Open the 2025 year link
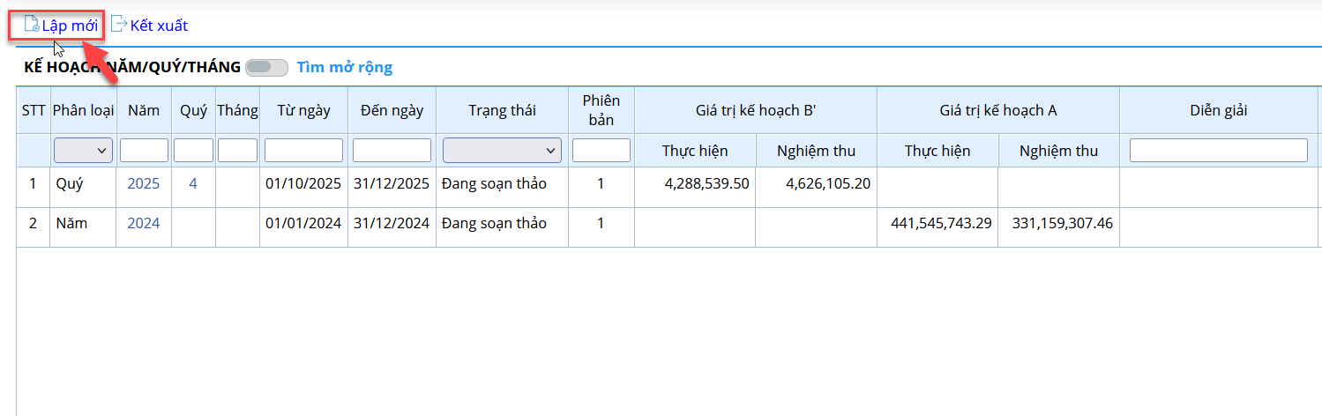Viewport: 1322px width, 416px height. (x=144, y=184)
